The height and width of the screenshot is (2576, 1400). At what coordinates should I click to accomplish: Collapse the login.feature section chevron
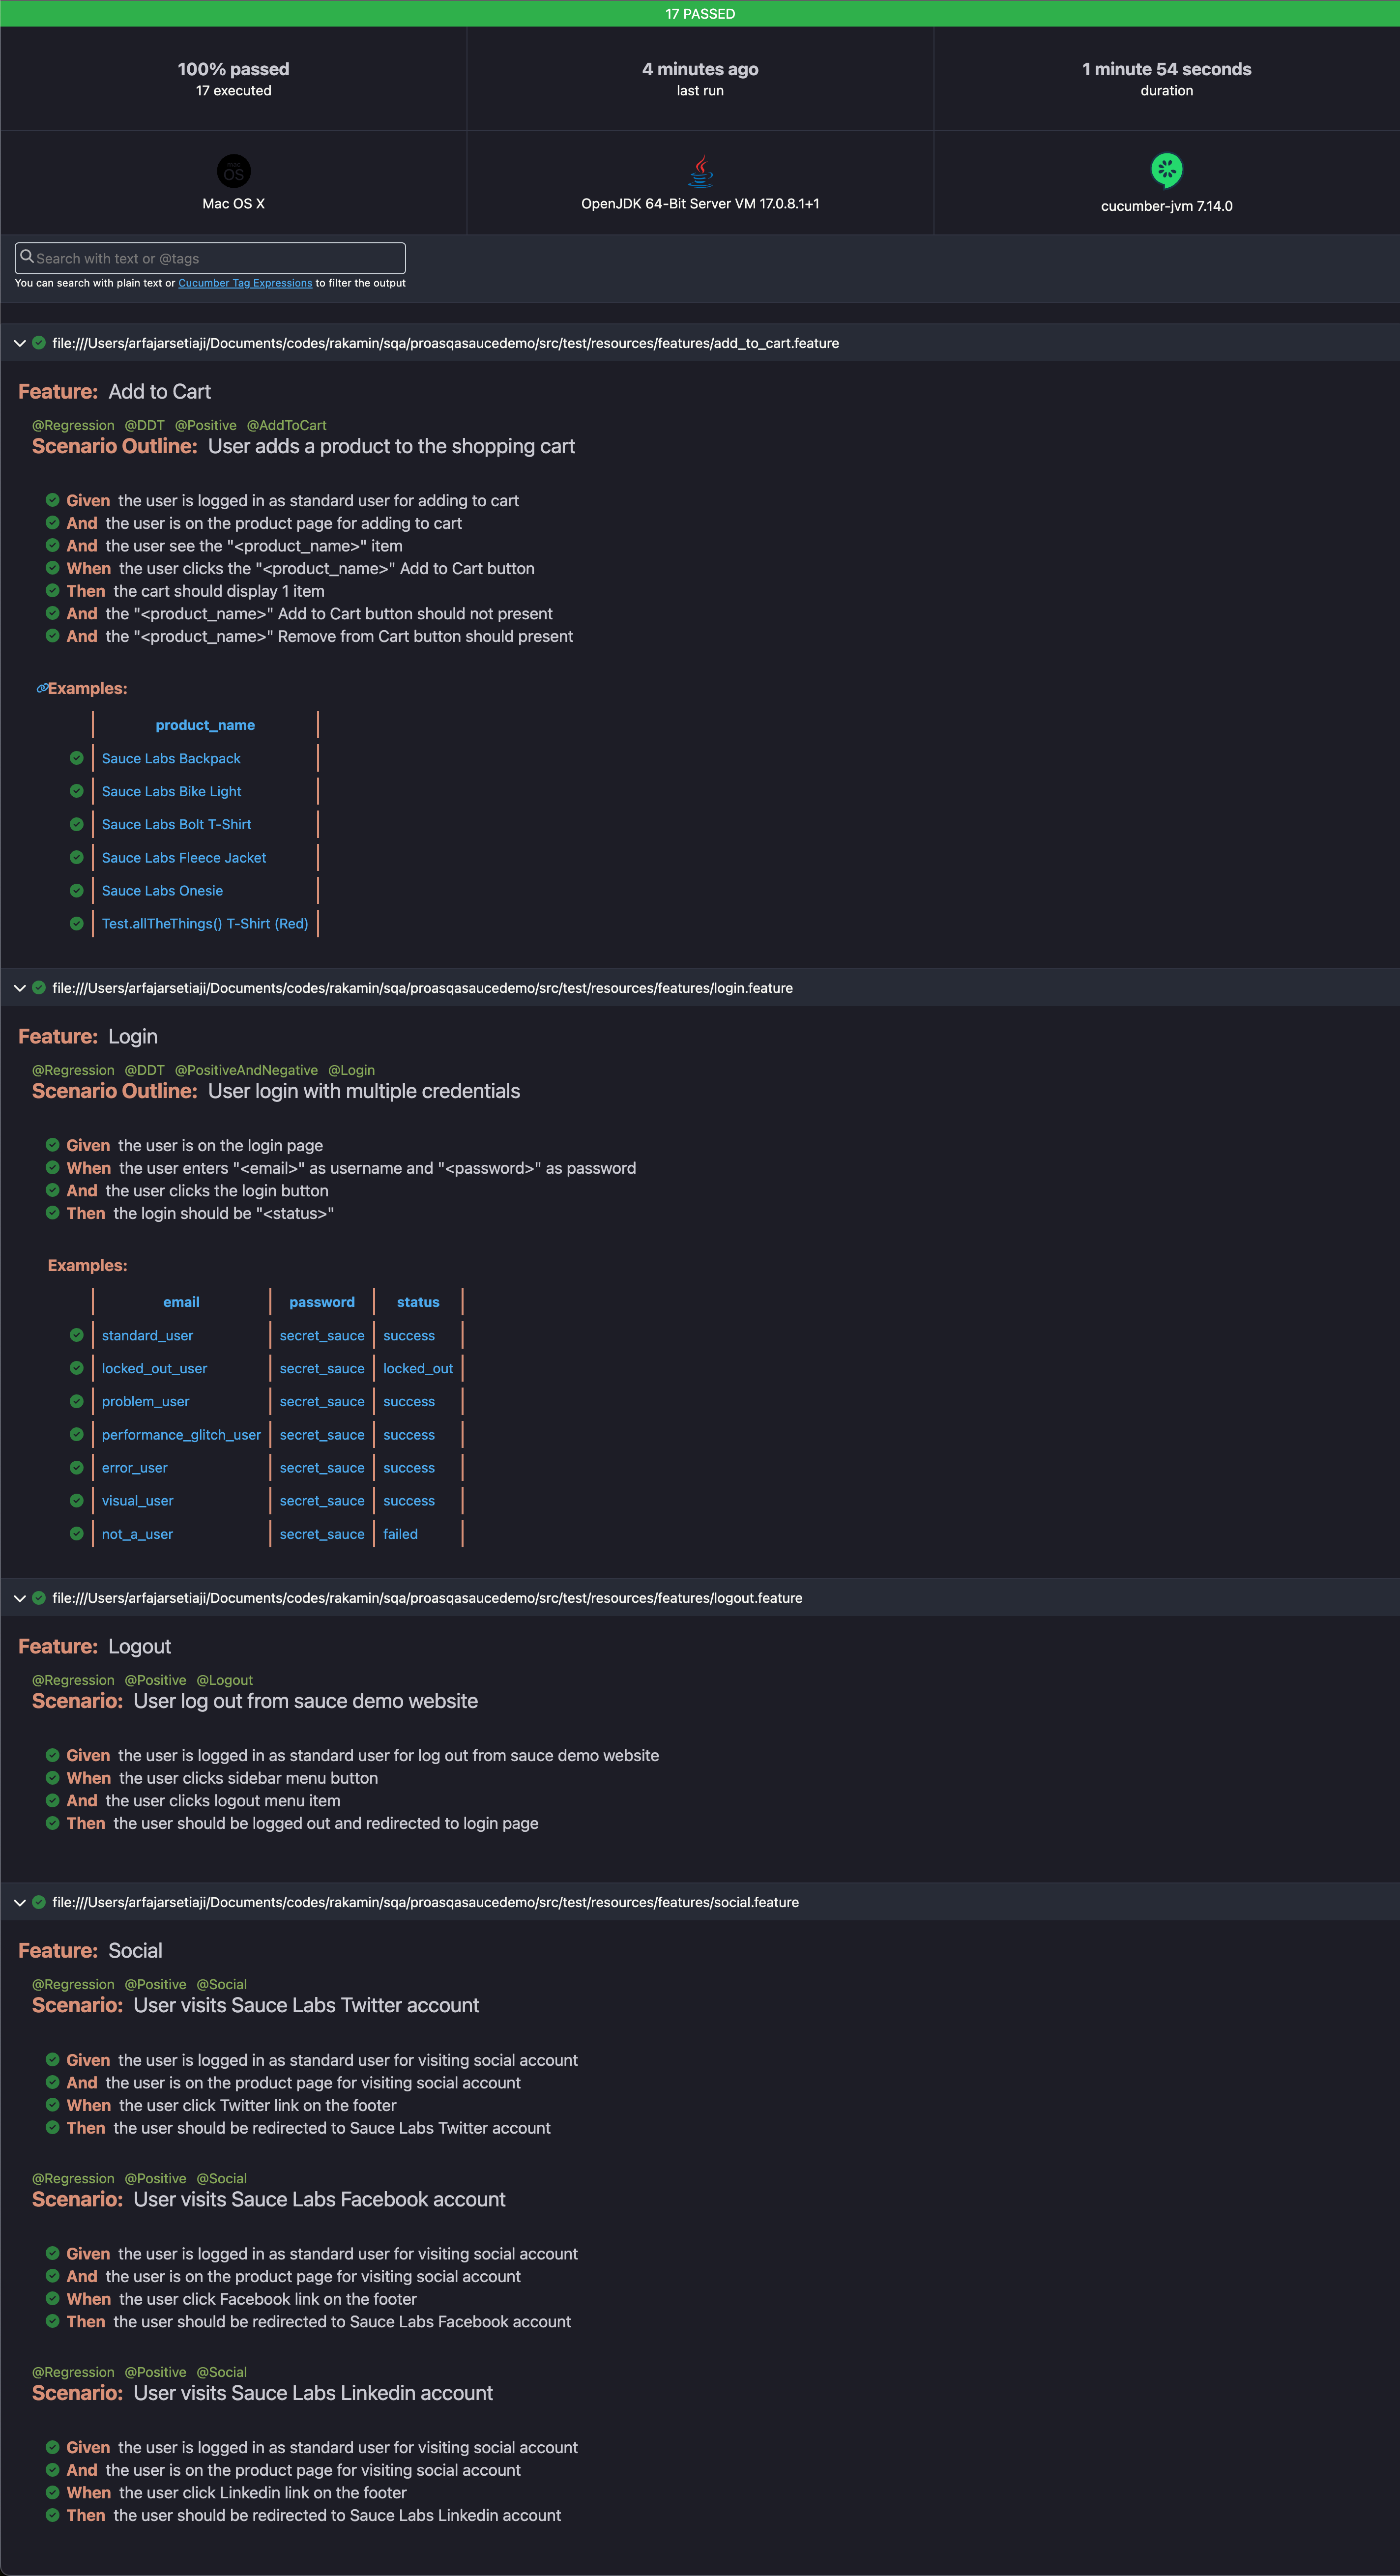[19, 988]
